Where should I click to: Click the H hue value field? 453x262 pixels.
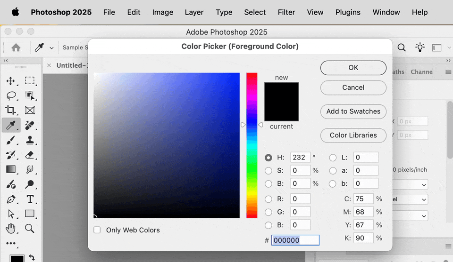click(300, 158)
